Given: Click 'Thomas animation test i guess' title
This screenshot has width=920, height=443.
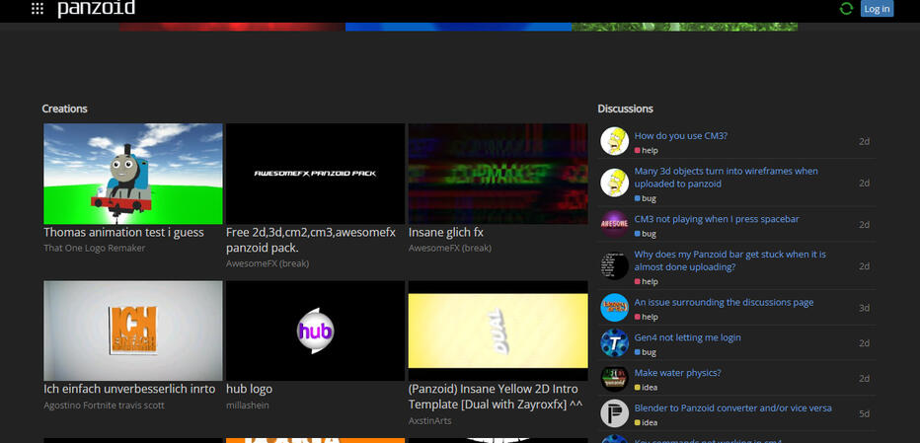Looking at the screenshot, I should pyautogui.click(x=123, y=233).
